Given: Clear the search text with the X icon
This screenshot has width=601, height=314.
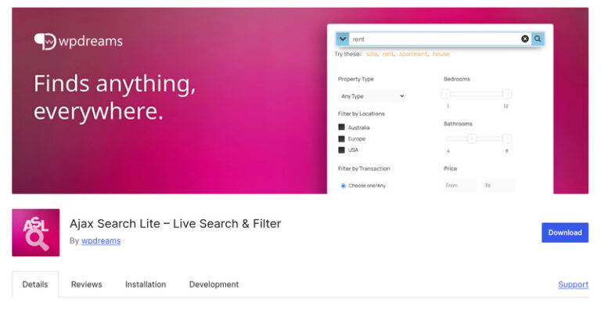Looking at the screenshot, I should click(525, 38).
